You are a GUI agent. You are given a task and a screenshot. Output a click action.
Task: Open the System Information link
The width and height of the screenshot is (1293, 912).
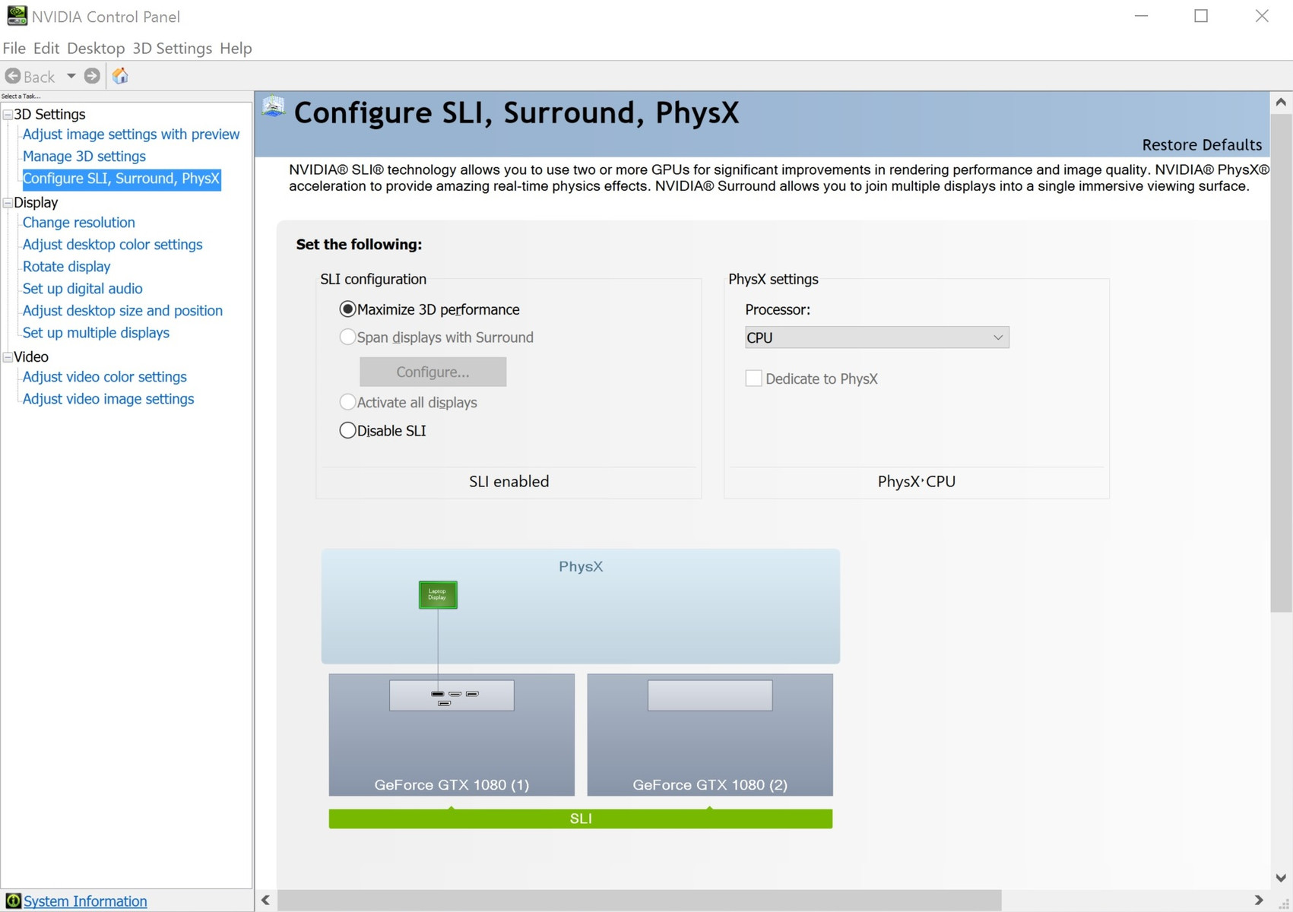pos(85,901)
